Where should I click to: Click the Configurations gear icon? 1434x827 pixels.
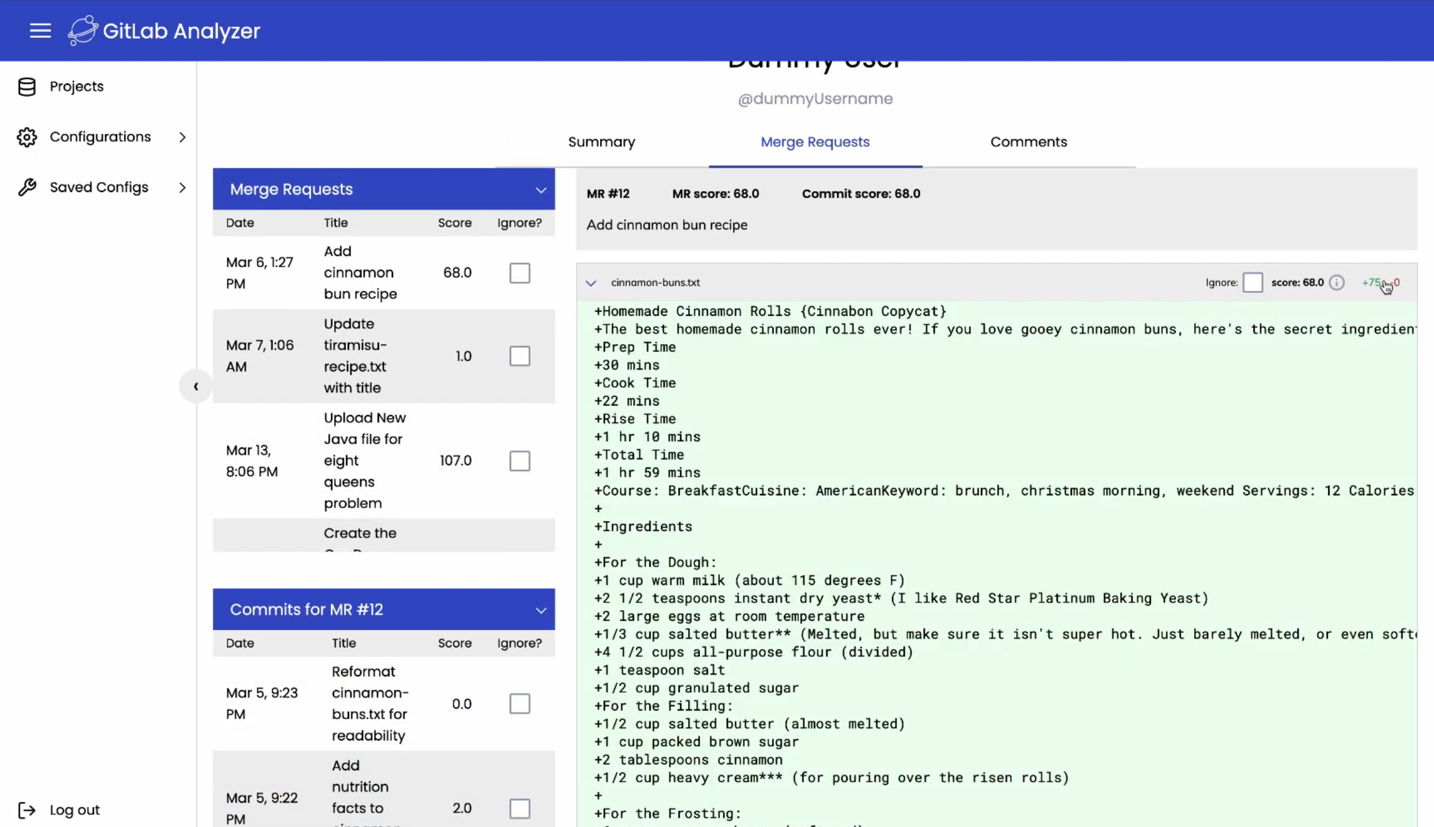click(27, 137)
